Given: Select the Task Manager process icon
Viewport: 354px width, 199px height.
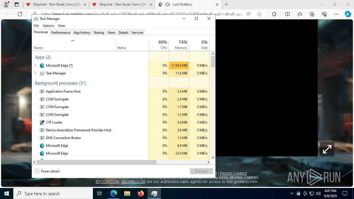Looking at the screenshot, I should pos(42,73).
